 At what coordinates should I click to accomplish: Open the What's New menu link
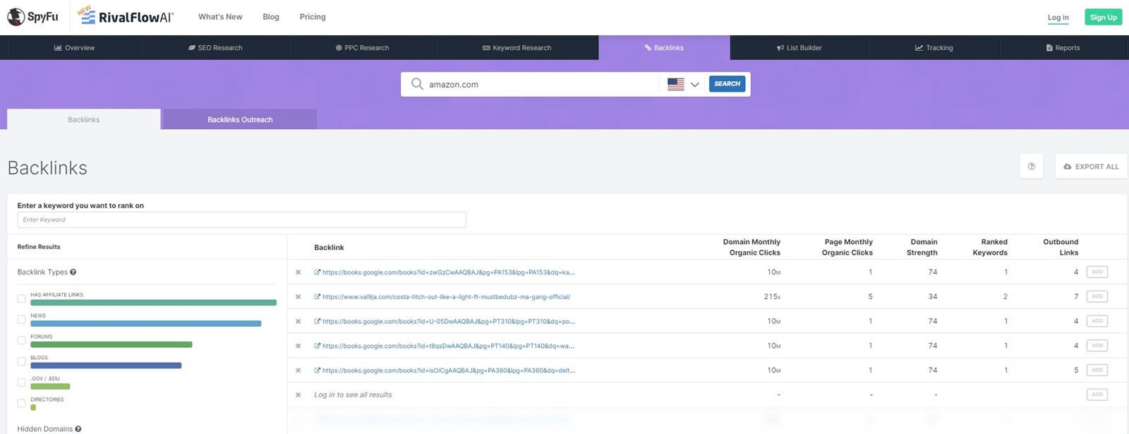pos(220,17)
